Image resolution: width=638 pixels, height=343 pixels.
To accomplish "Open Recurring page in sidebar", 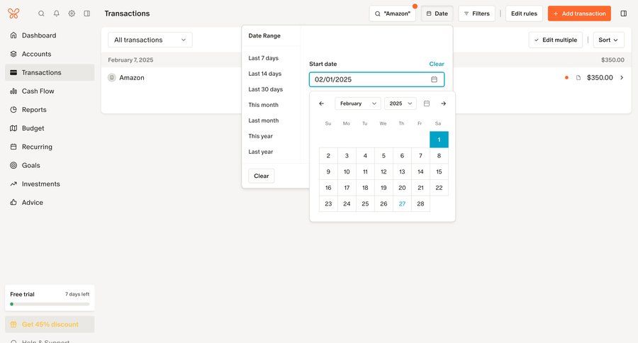I will pos(50,147).
